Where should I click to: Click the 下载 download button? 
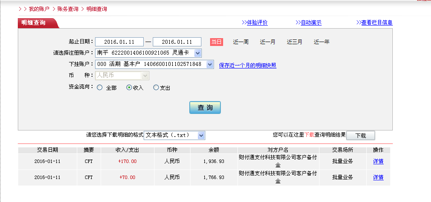360,136
